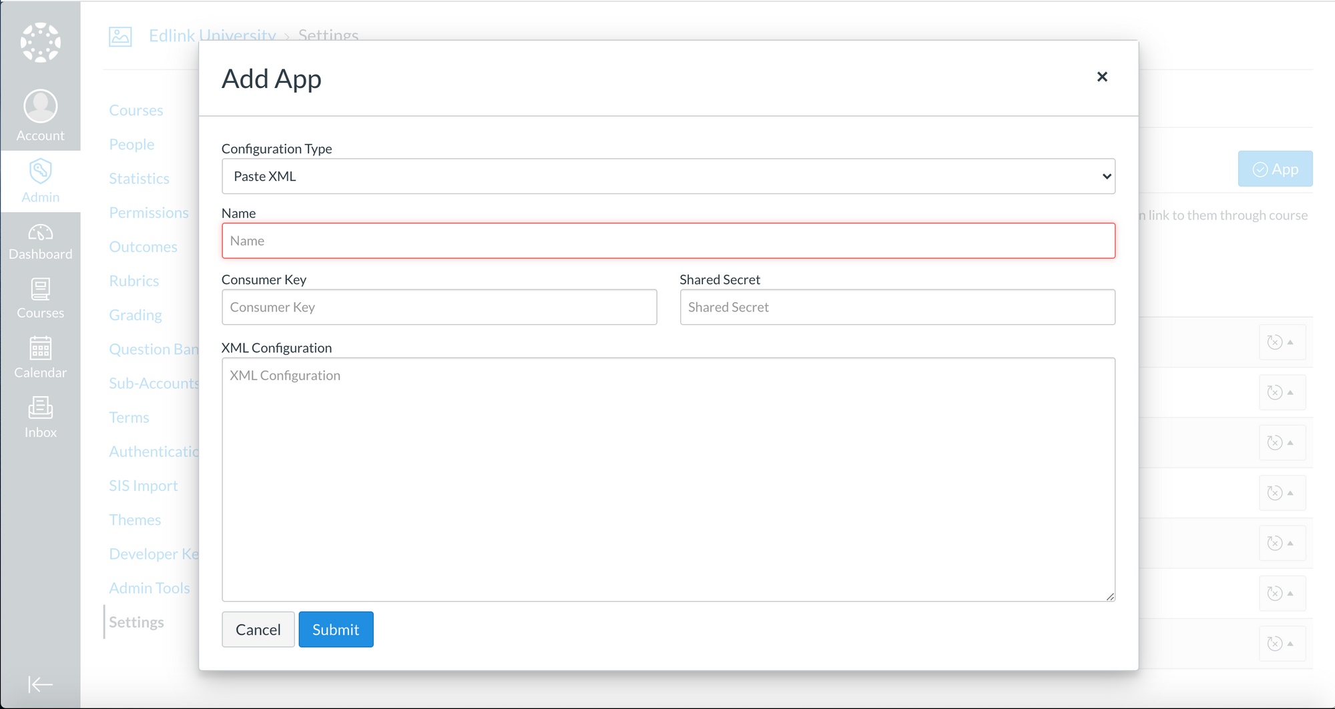Close the Add App dialog
Screen dimensions: 1335x709
(1102, 77)
